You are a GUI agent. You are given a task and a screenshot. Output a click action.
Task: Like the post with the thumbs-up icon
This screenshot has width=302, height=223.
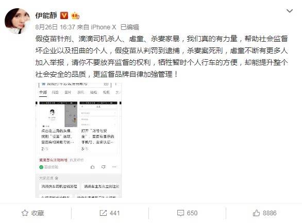(x=256, y=213)
